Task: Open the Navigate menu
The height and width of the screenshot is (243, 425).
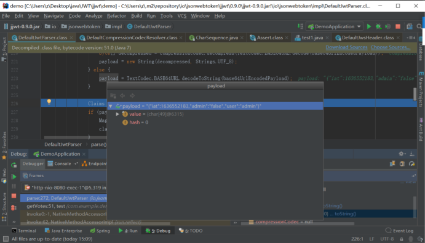Action: point(54,16)
